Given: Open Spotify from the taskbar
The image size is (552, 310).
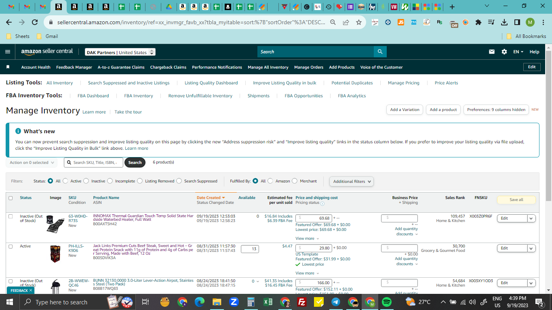Looking at the screenshot, I should (x=387, y=302).
